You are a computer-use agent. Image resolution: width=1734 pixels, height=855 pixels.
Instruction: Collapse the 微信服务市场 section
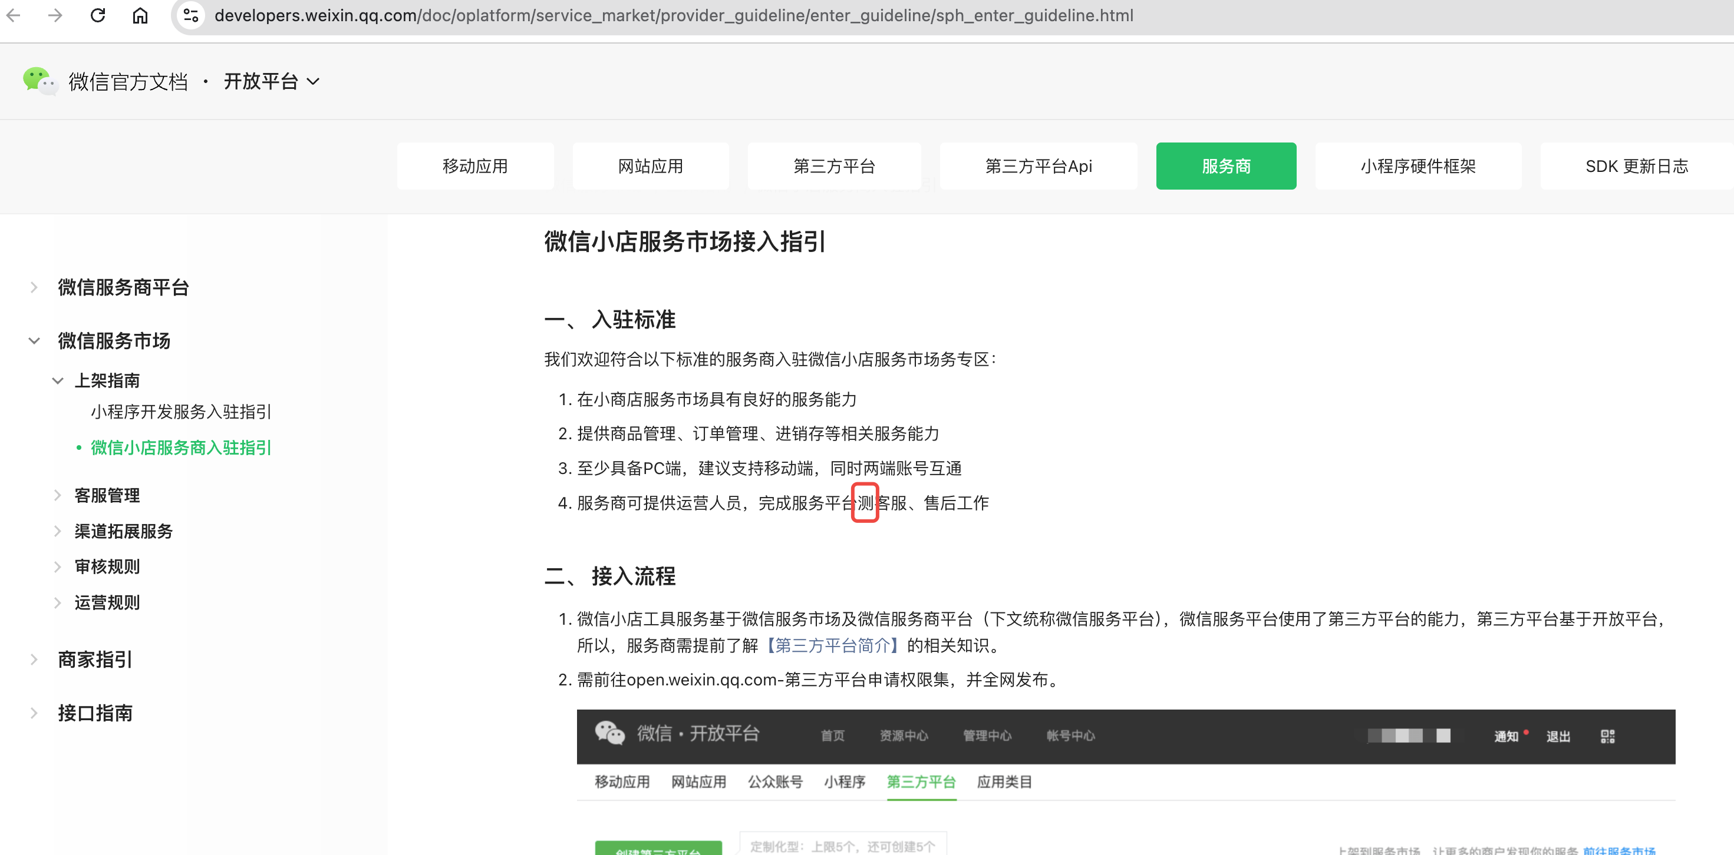(114, 340)
